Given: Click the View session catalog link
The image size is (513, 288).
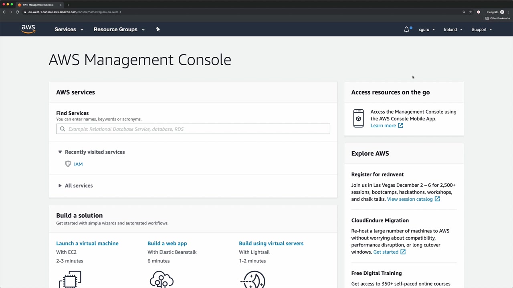Looking at the screenshot, I should (x=410, y=199).
